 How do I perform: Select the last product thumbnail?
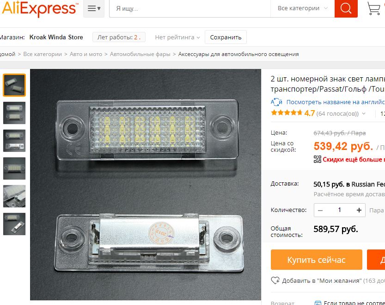[x=14, y=224]
